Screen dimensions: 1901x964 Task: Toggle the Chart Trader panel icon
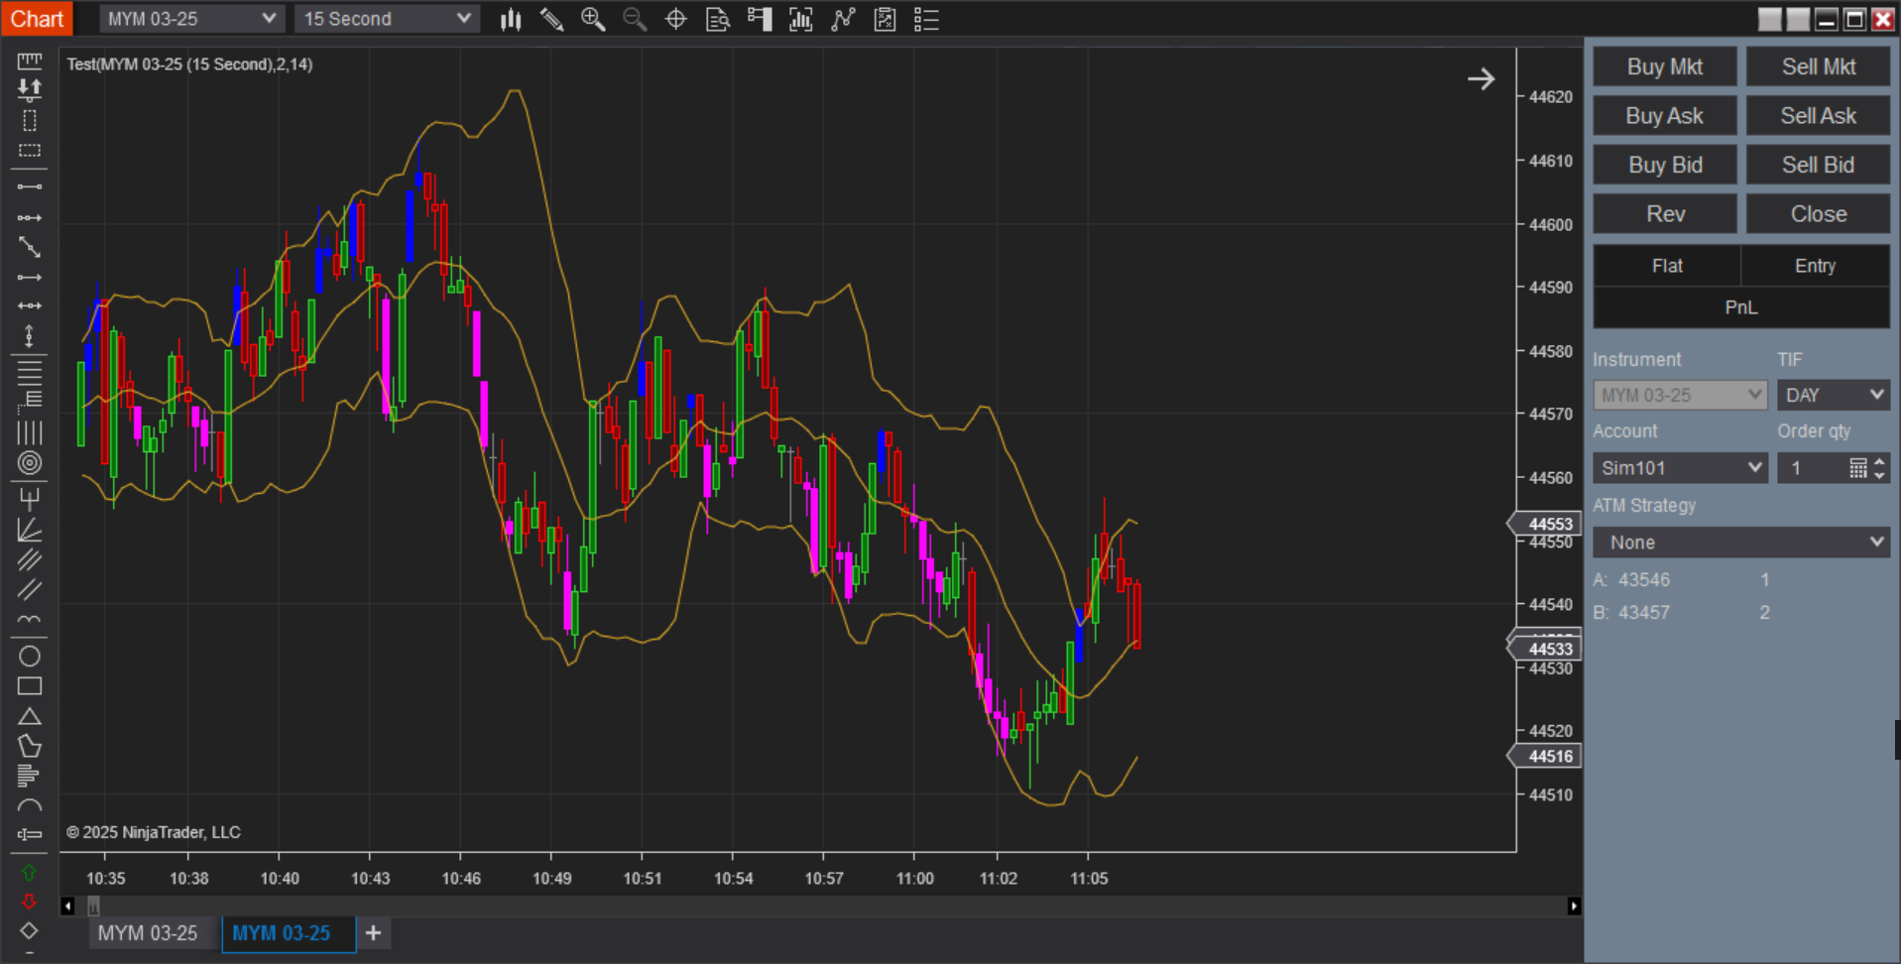[x=760, y=19]
